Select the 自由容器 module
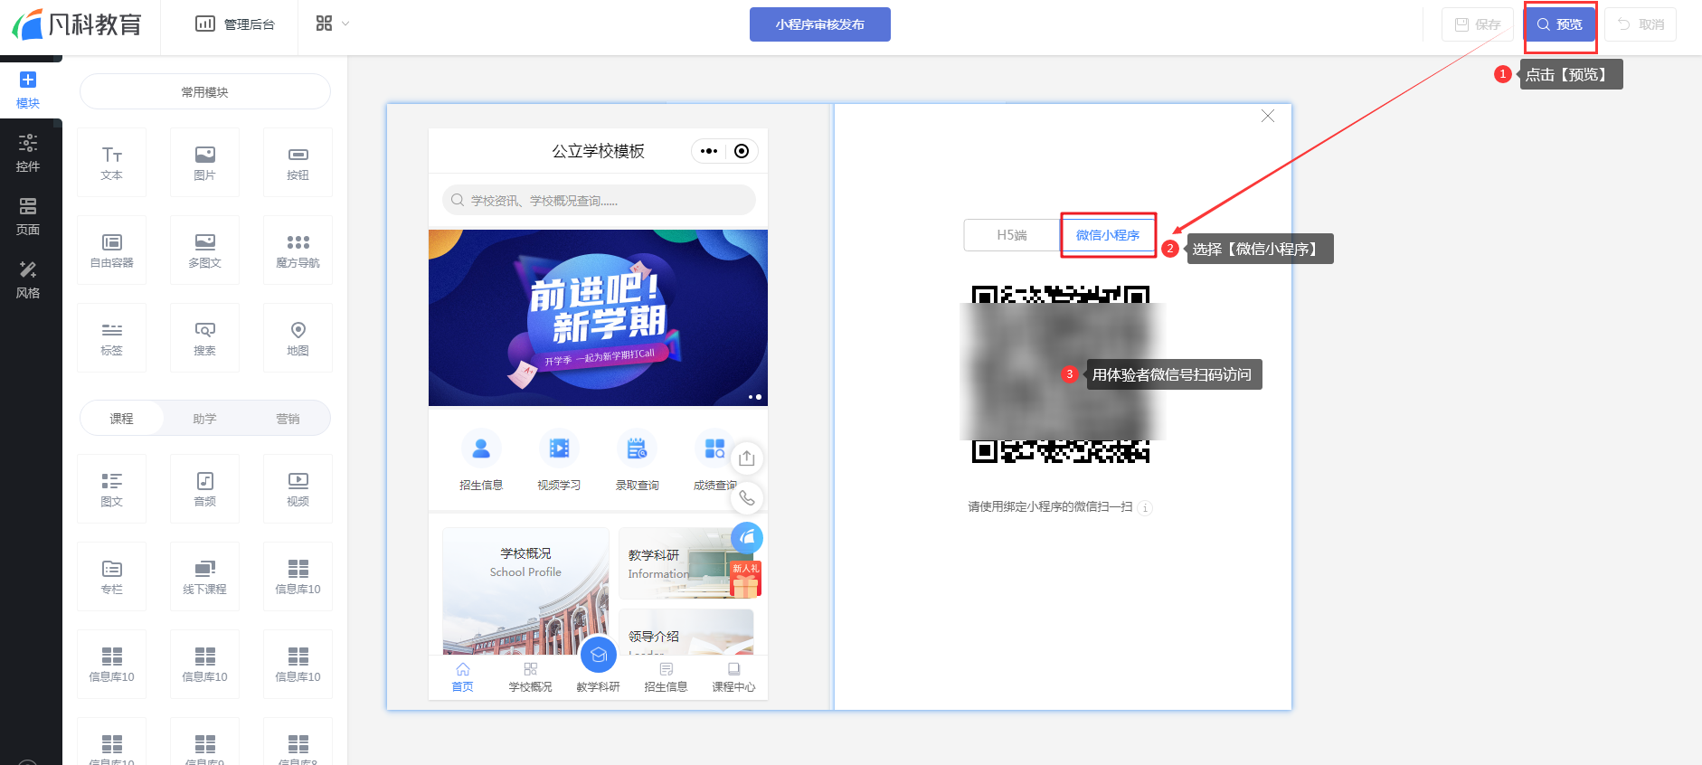 (x=112, y=250)
